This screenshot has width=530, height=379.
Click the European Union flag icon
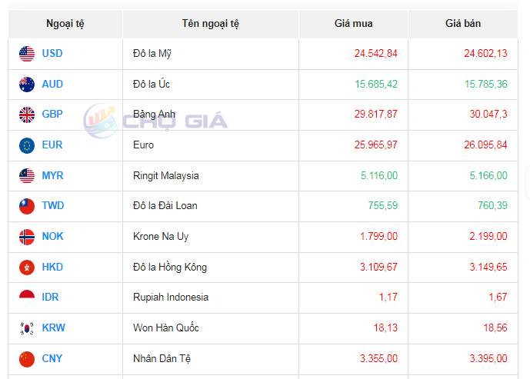point(27,145)
